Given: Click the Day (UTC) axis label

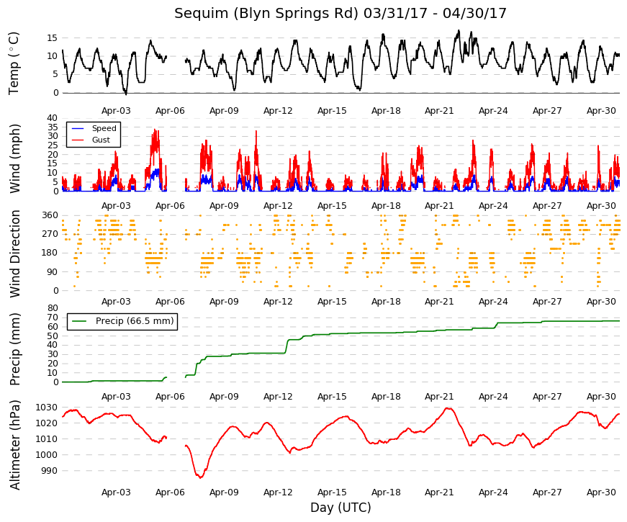Looking at the screenshot, I should [x=340, y=508].
